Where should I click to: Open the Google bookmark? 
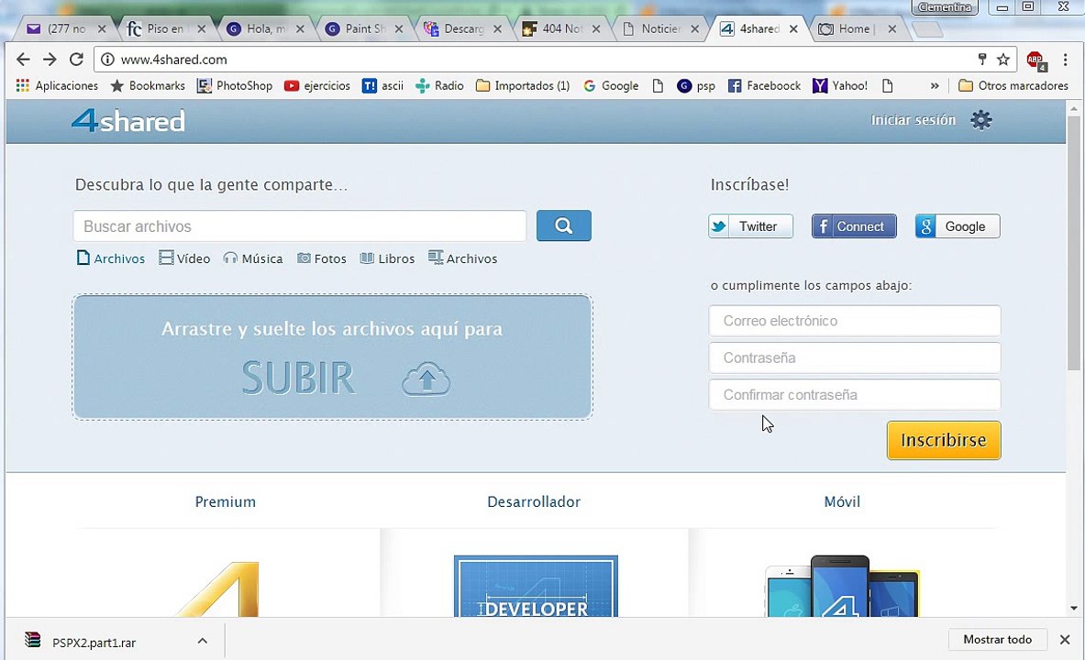pos(611,86)
